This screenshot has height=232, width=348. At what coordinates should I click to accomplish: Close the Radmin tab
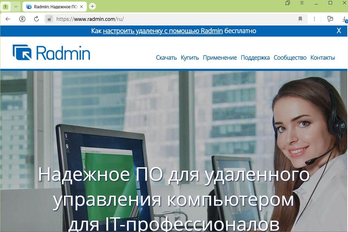tap(81, 6)
